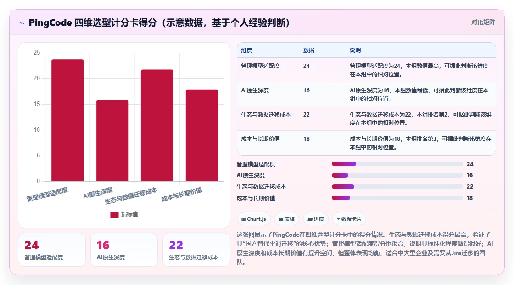Screen dimensions: 514x285
Task: Click the 数据卡片 tag chip
Action: pos(349,219)
